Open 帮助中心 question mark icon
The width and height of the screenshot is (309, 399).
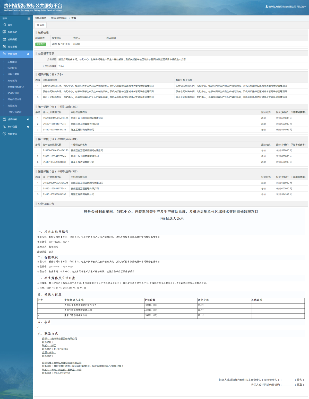4,134
